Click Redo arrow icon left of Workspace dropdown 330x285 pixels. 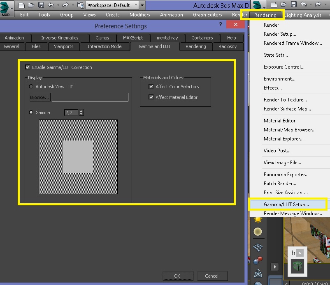65,5
